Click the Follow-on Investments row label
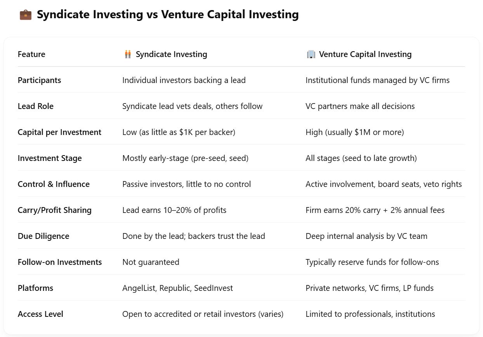The height and width of the screenshot is (337, 483). point(60,262)
